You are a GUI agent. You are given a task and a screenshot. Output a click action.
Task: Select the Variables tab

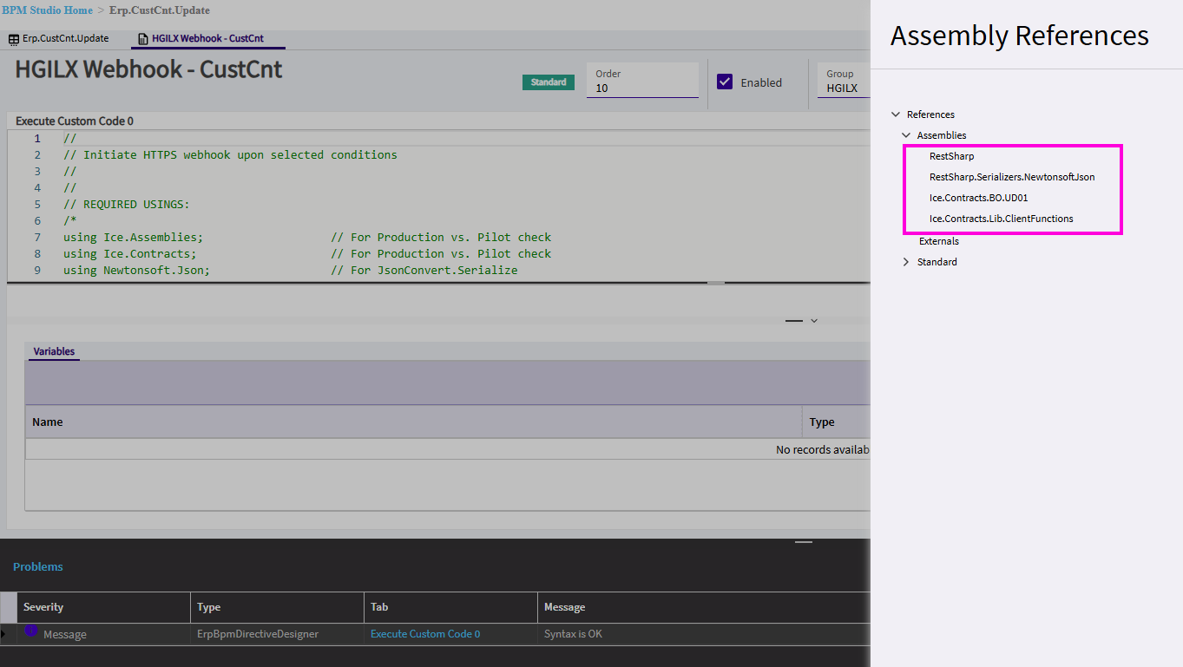point(54,351)
